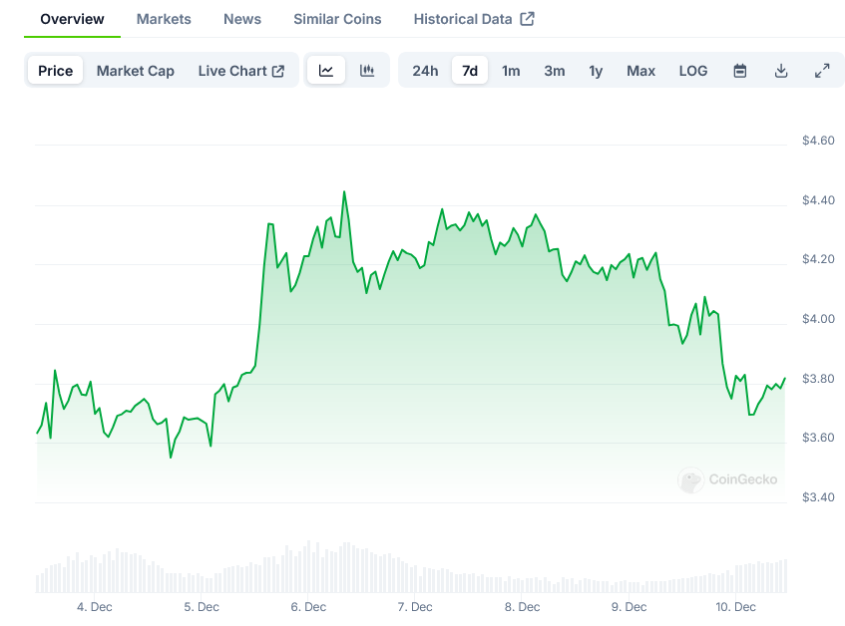Viewport: 845px width, 626px height.
Task: Click the price peak on 6 Dec
Action: (344, 191)
